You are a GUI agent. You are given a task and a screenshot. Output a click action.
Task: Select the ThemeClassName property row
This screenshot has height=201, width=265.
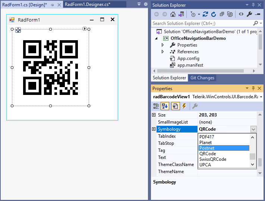coord(177,165)
